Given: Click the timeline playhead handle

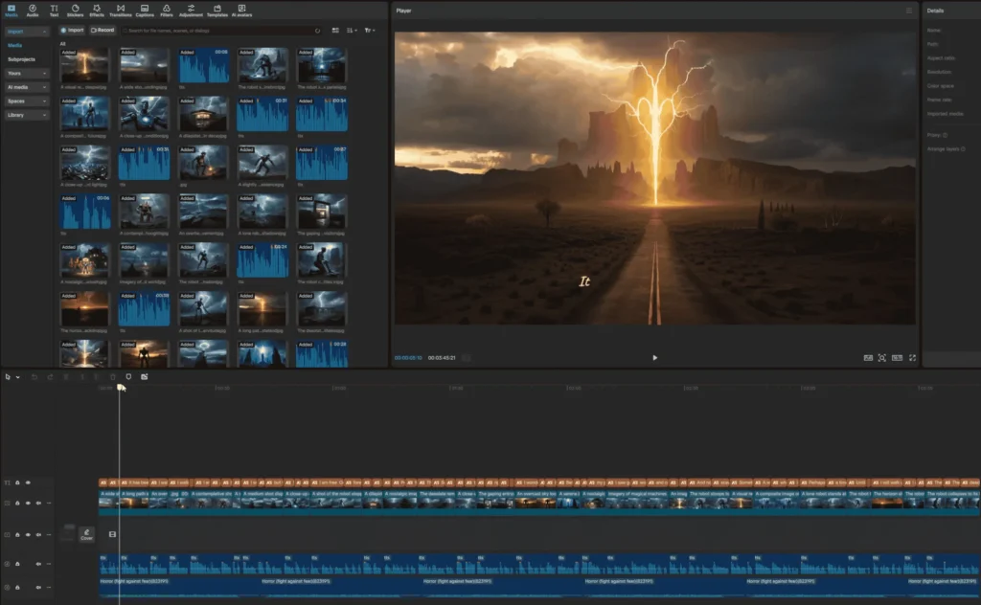Looking at the screenshot, I should (120, 388).
